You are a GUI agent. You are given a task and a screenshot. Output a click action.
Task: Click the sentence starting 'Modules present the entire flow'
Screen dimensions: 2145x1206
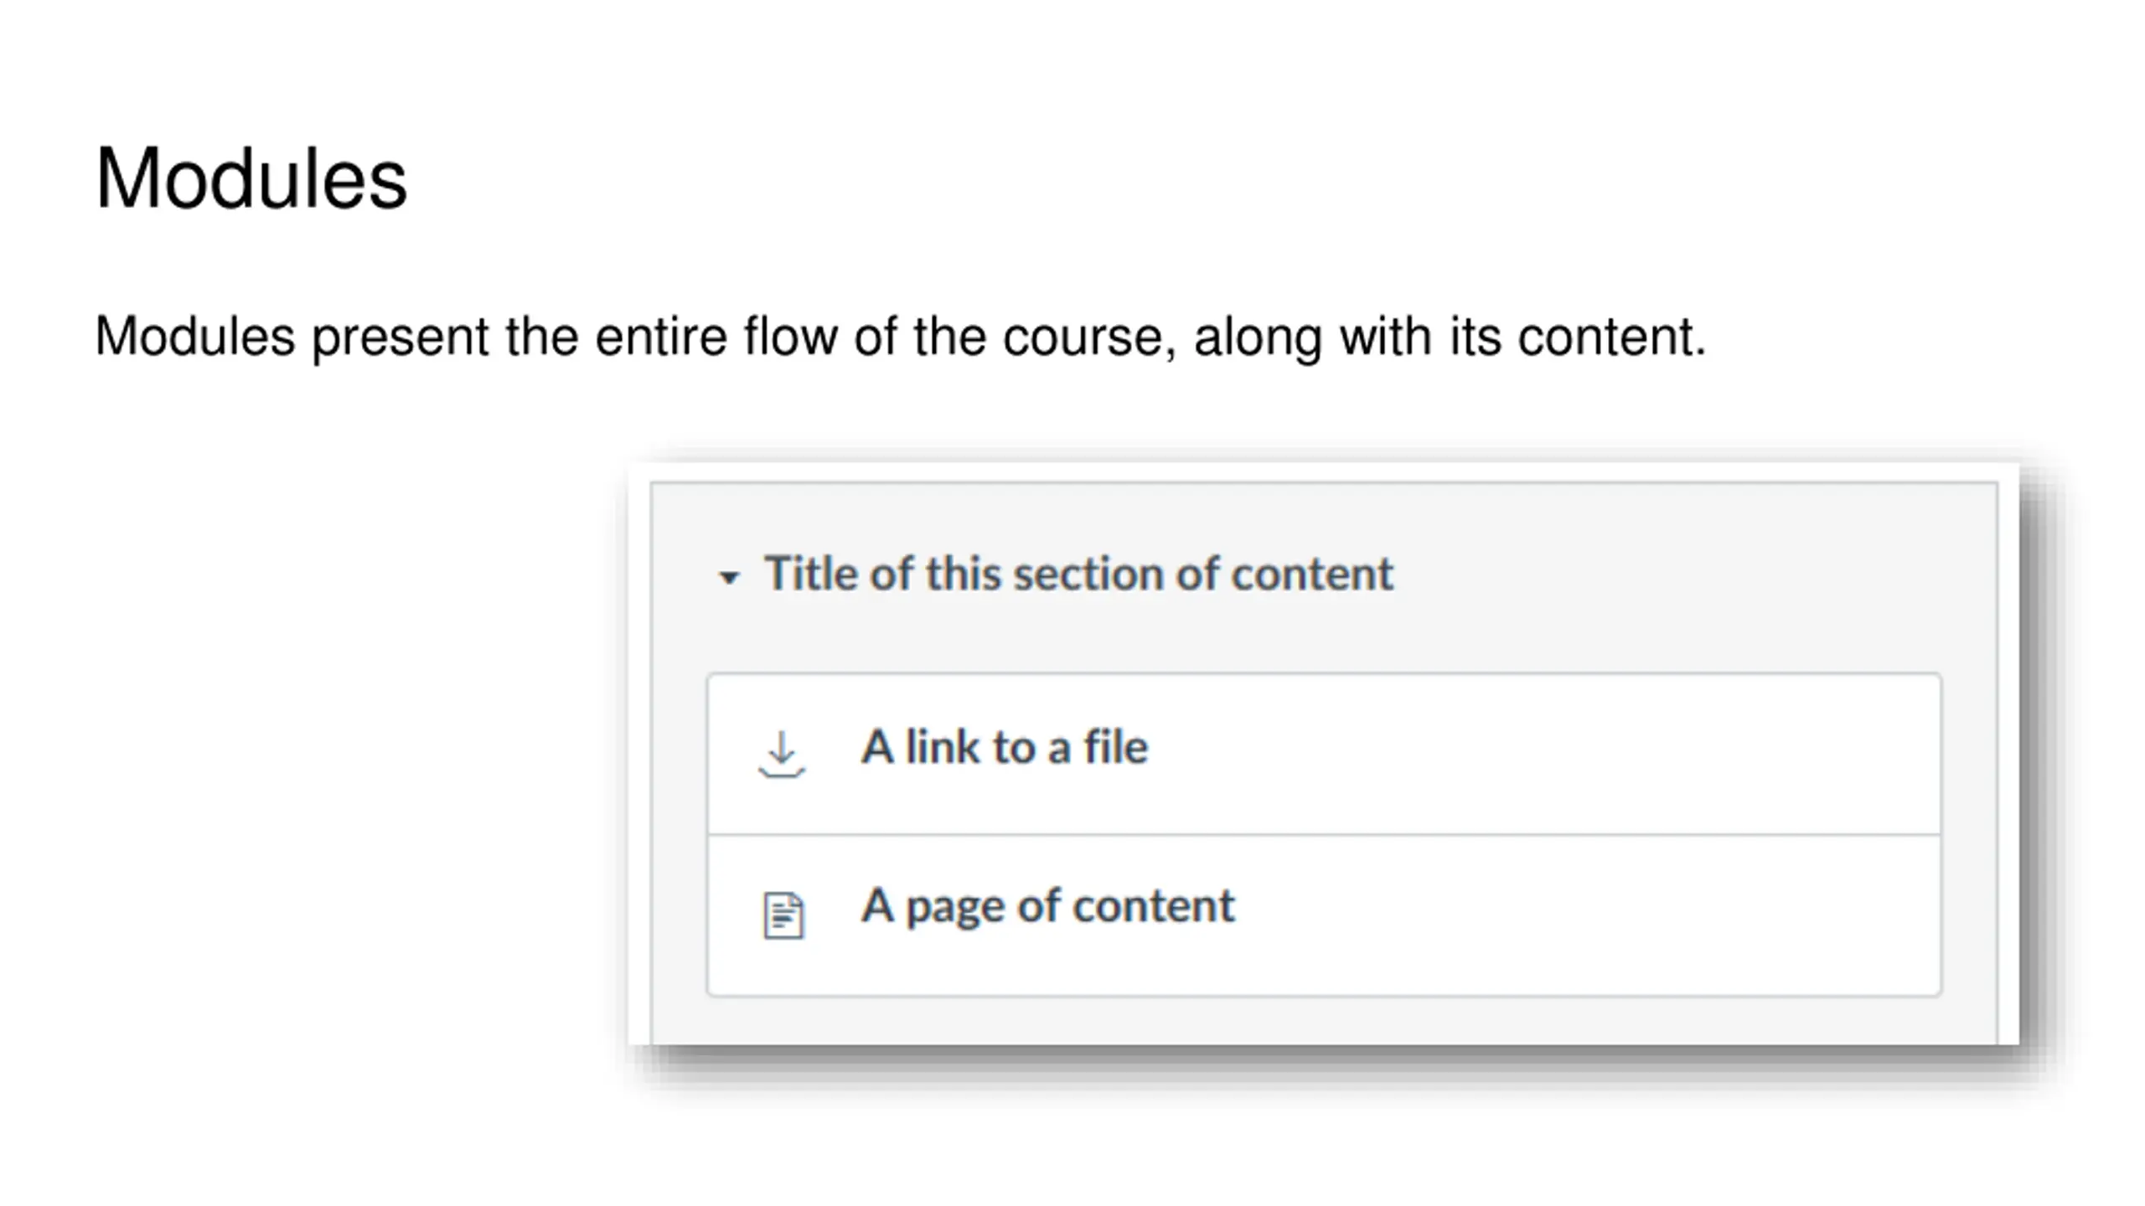[900, 337]
